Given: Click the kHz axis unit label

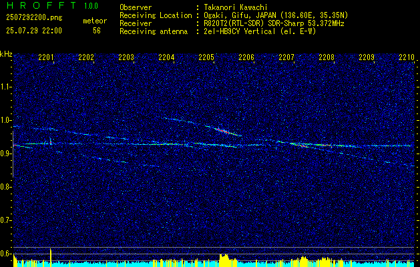Looking at the screenshot, I should pos(6,54).
